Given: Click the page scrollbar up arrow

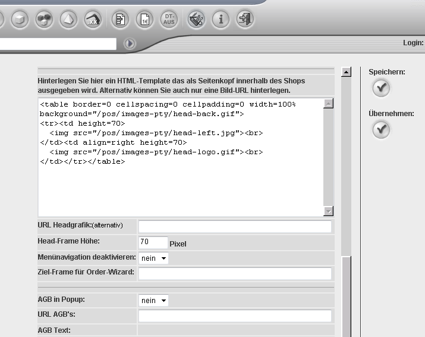Looking at the screenshot, I should click(x=346, y=73).
